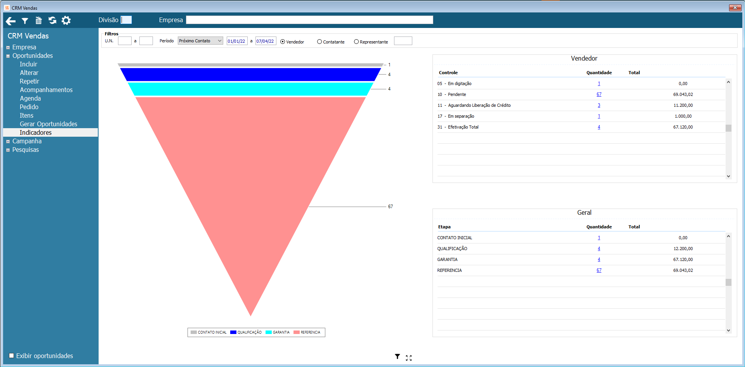This screenshot has height=367, width=745.
Task: Open Acompanhamentos in the sidebar
Action: [46, 90]
